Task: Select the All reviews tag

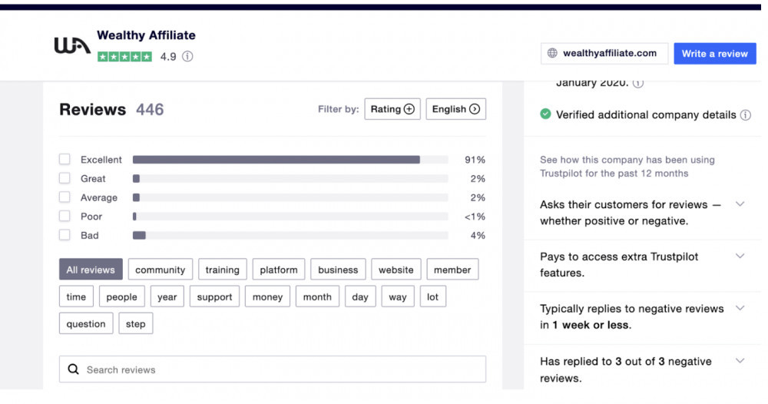Action: 91,270
